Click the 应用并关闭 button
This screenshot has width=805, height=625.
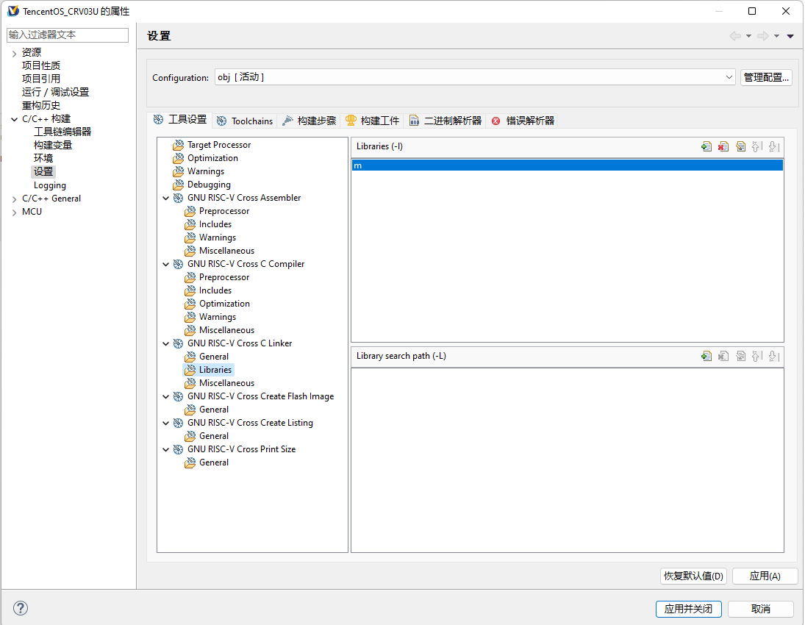[688, 609]
